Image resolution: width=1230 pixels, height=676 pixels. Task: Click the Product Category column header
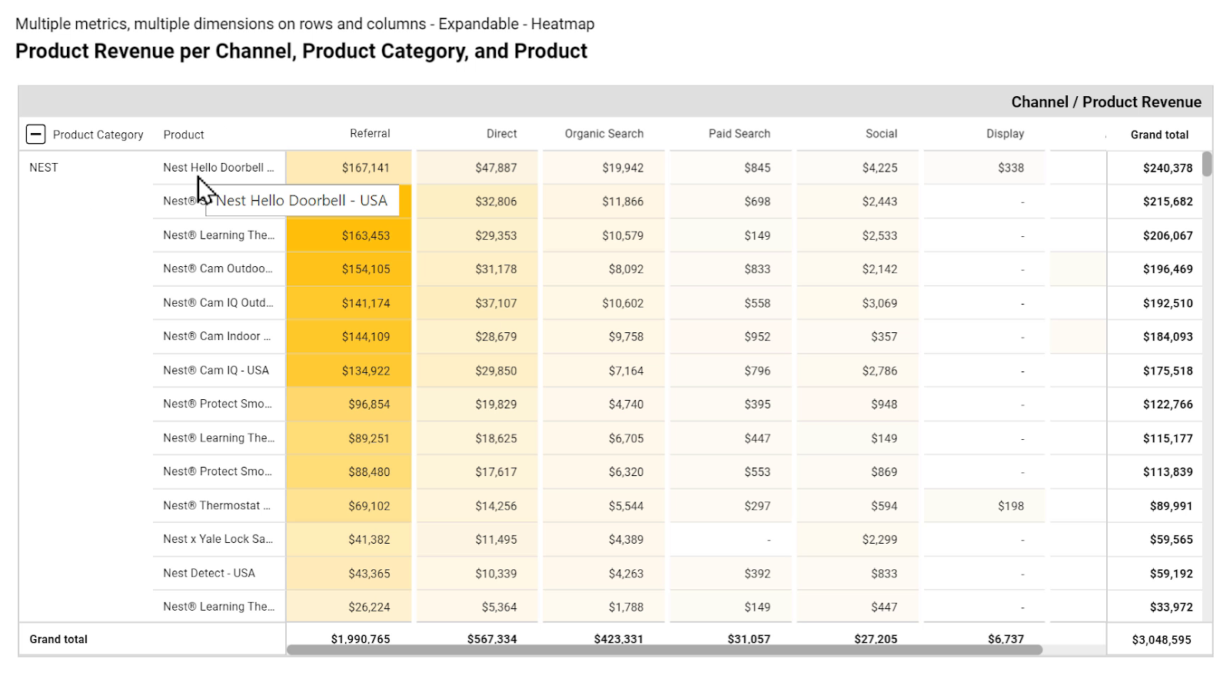point(98,135)
